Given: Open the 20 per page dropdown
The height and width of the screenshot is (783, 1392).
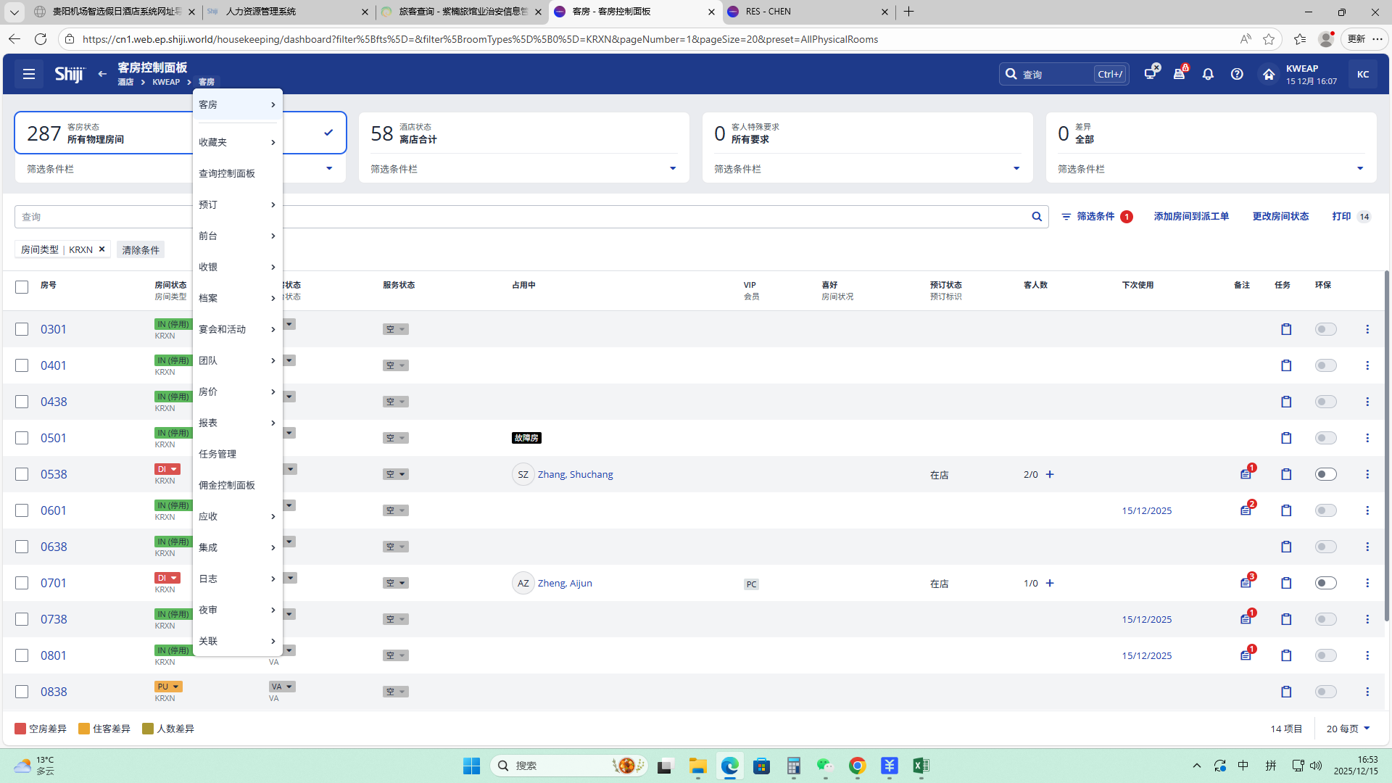Looking at the screenshot, I should pyautogui.click(x=1348, y=729).
